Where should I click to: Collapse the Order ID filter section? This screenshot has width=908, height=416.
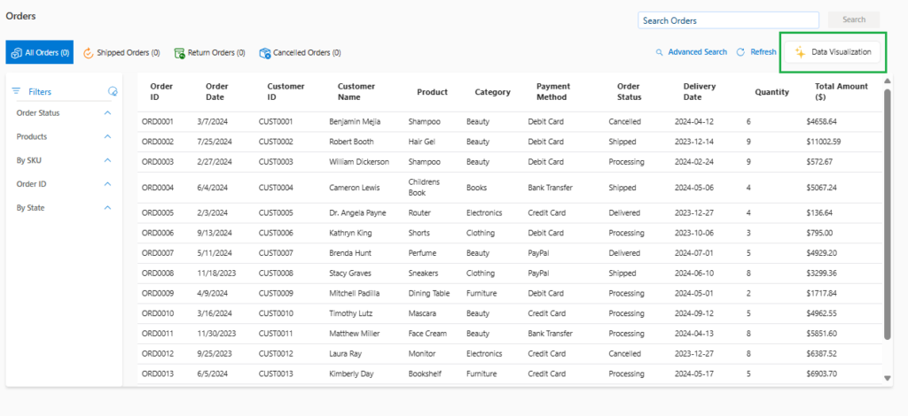pyautogui.click(x=107, y=184)
